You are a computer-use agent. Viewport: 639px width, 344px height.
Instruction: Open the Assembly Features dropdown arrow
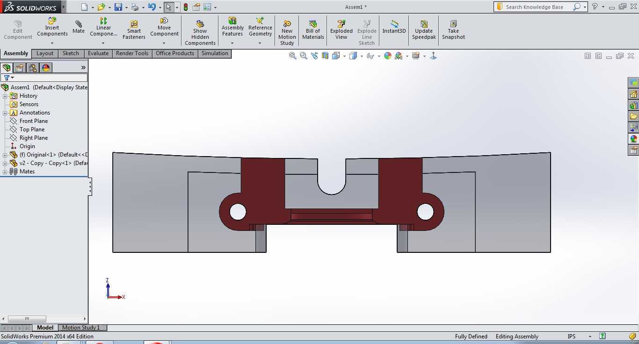[232, 43]
